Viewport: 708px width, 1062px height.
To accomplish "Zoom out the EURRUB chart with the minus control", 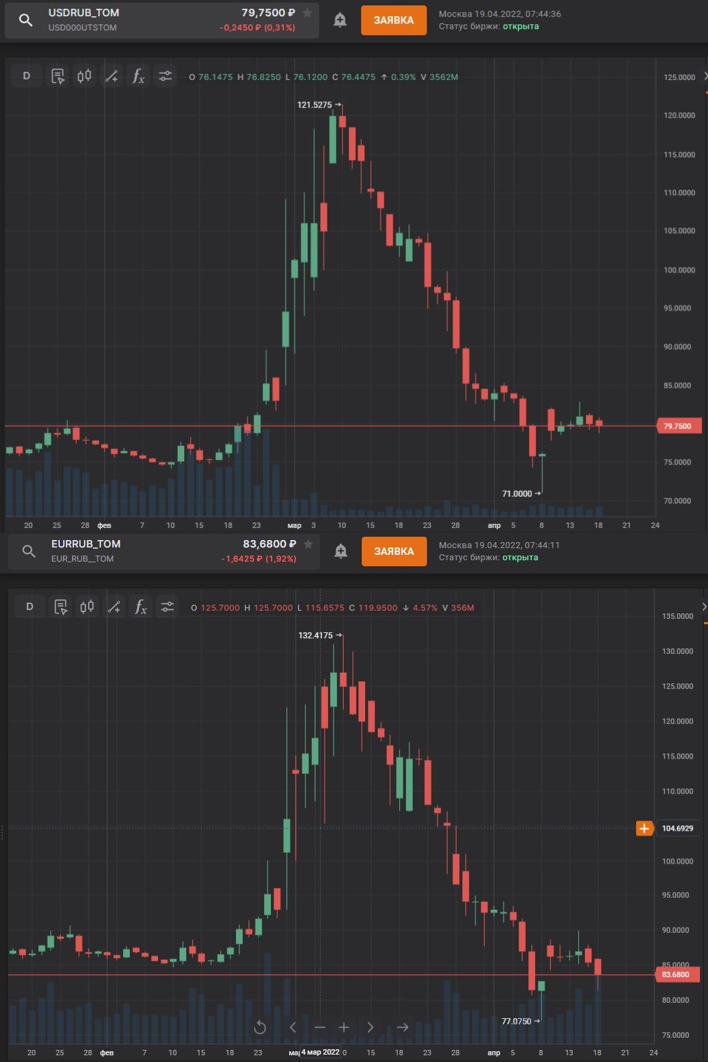I will (319, 1027).
